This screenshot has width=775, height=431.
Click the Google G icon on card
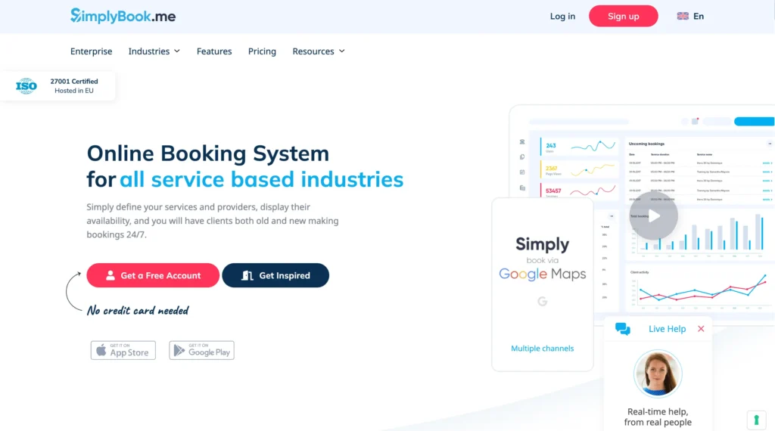pyautogui.click(x=542, y=301)
